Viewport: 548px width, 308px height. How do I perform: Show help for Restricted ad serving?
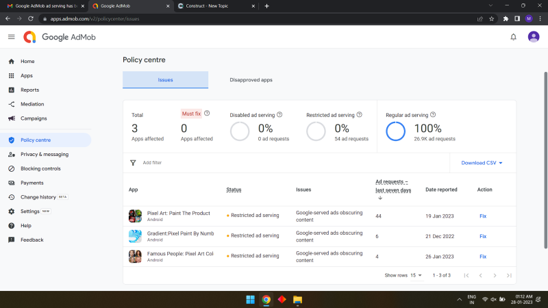point(359,114)
